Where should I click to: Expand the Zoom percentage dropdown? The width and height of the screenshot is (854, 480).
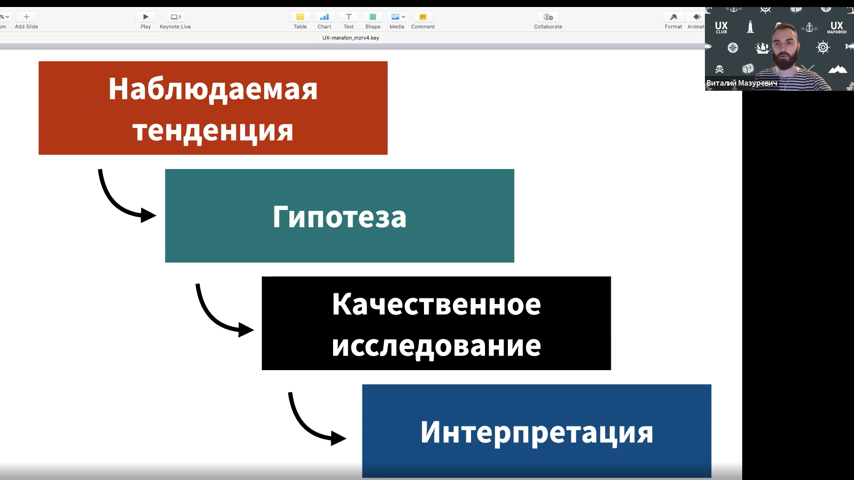(x=5, y=17)
